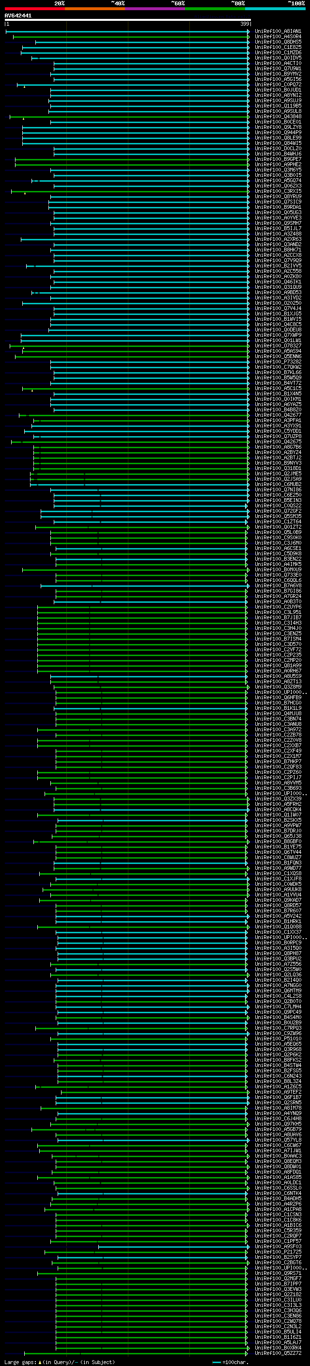This screenshot has height=1366, width=310.
Task: Select the UniRef100_C2BGT6 label
Action: pos(278,1263)
